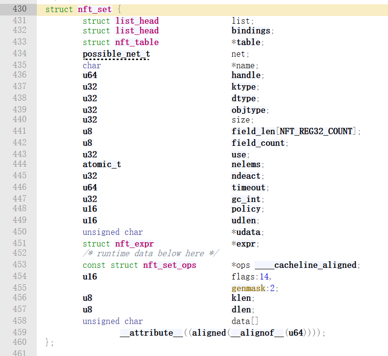This screenshot has height=356, width=388.
Task: Click the 'field_len' identifier
Action: pyautogui.click(x=253, y=131)
